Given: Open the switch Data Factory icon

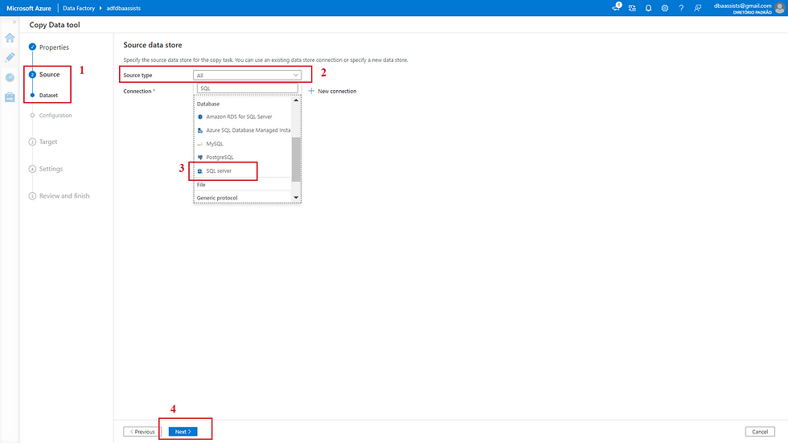Looking at the screenshot, I should coord(632,8).
